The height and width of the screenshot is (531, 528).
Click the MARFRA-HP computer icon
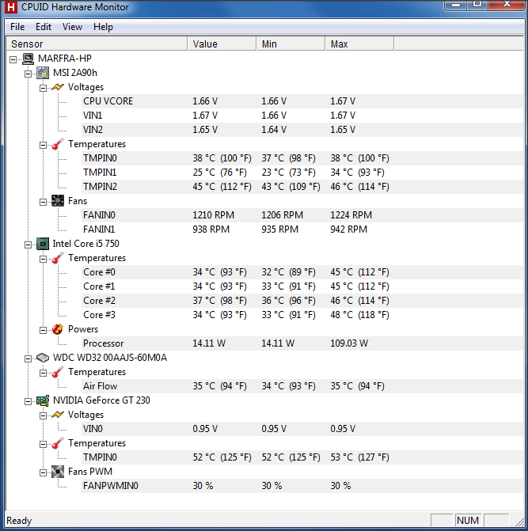click(x=28, y=59)
